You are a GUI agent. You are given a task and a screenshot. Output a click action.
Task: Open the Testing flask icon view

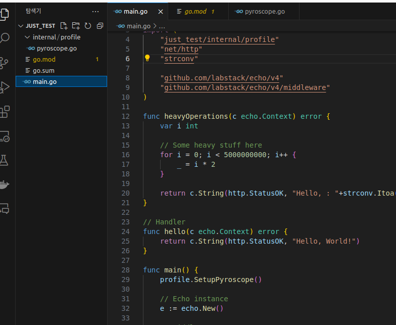pos(4,160)
